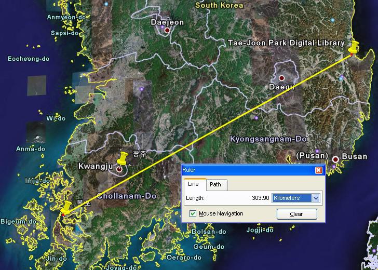Click the purple placemark dot west of Daegu
Image resolution: width=378 pixels, height=270 pixels.
click(x=142, y=89)
